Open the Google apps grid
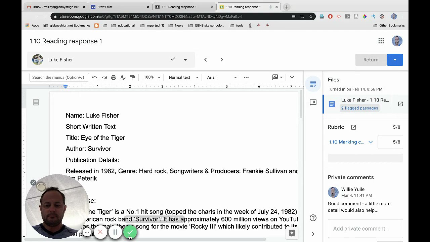 [x=381, y=41]
